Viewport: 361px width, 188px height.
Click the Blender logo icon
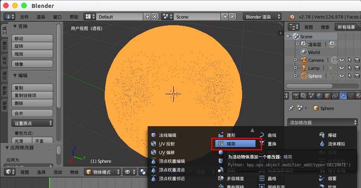coord(292,17)
